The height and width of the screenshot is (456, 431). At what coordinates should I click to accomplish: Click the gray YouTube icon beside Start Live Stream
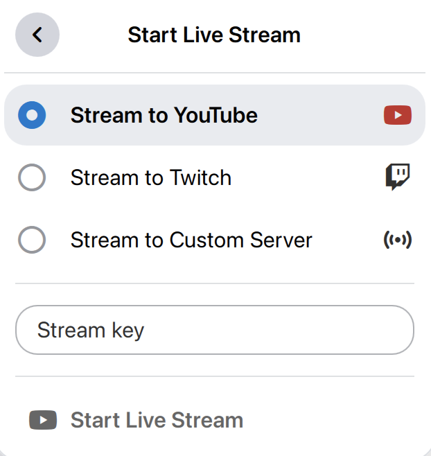pyautogui.click(x=43, y=420)
